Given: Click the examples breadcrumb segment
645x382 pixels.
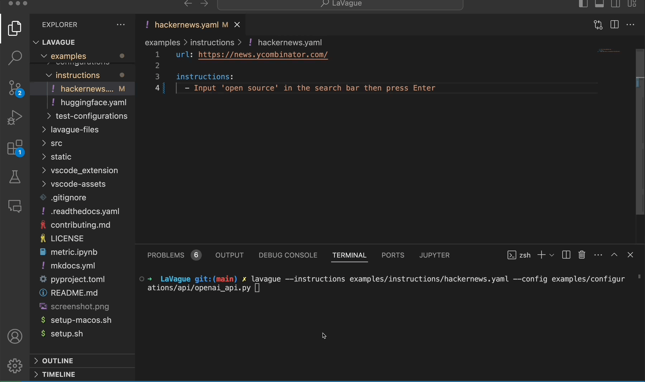Looking at the screenshot, I should 162,43.
